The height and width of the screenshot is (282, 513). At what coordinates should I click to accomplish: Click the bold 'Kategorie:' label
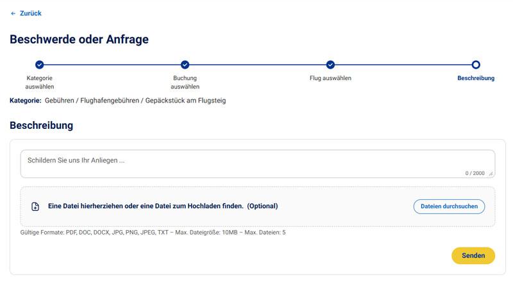[26, 101]
